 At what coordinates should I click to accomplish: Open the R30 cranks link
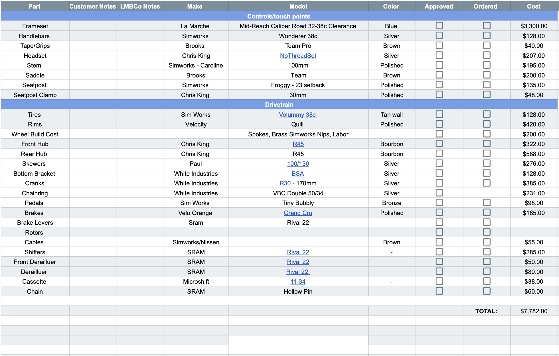(x=285, y=183)
